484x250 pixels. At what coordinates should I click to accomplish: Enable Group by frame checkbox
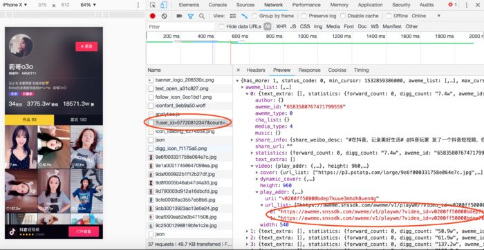tap(254, 16)
